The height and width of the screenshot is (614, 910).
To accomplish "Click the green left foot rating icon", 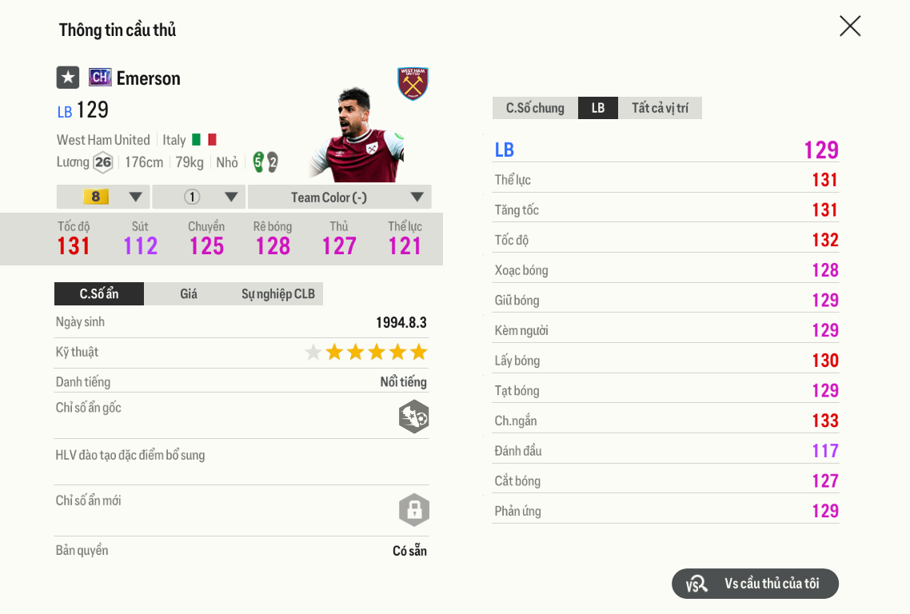I will click(x=258, y=162).
